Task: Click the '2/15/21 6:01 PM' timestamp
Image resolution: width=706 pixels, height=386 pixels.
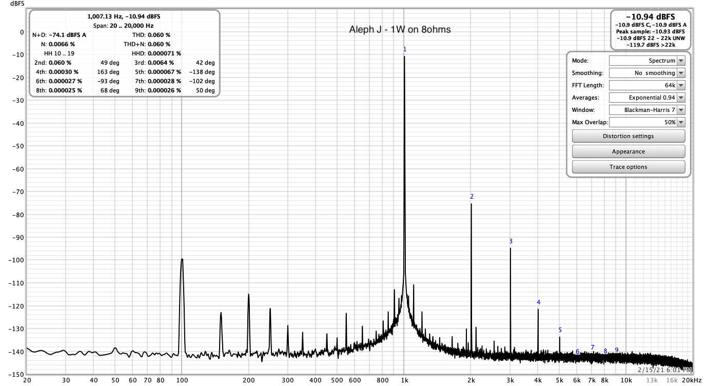Action: 665,369
